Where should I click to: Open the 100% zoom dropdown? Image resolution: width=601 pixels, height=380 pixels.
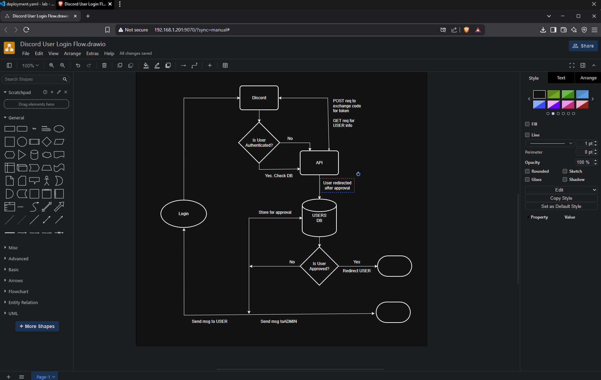[30, 65]
